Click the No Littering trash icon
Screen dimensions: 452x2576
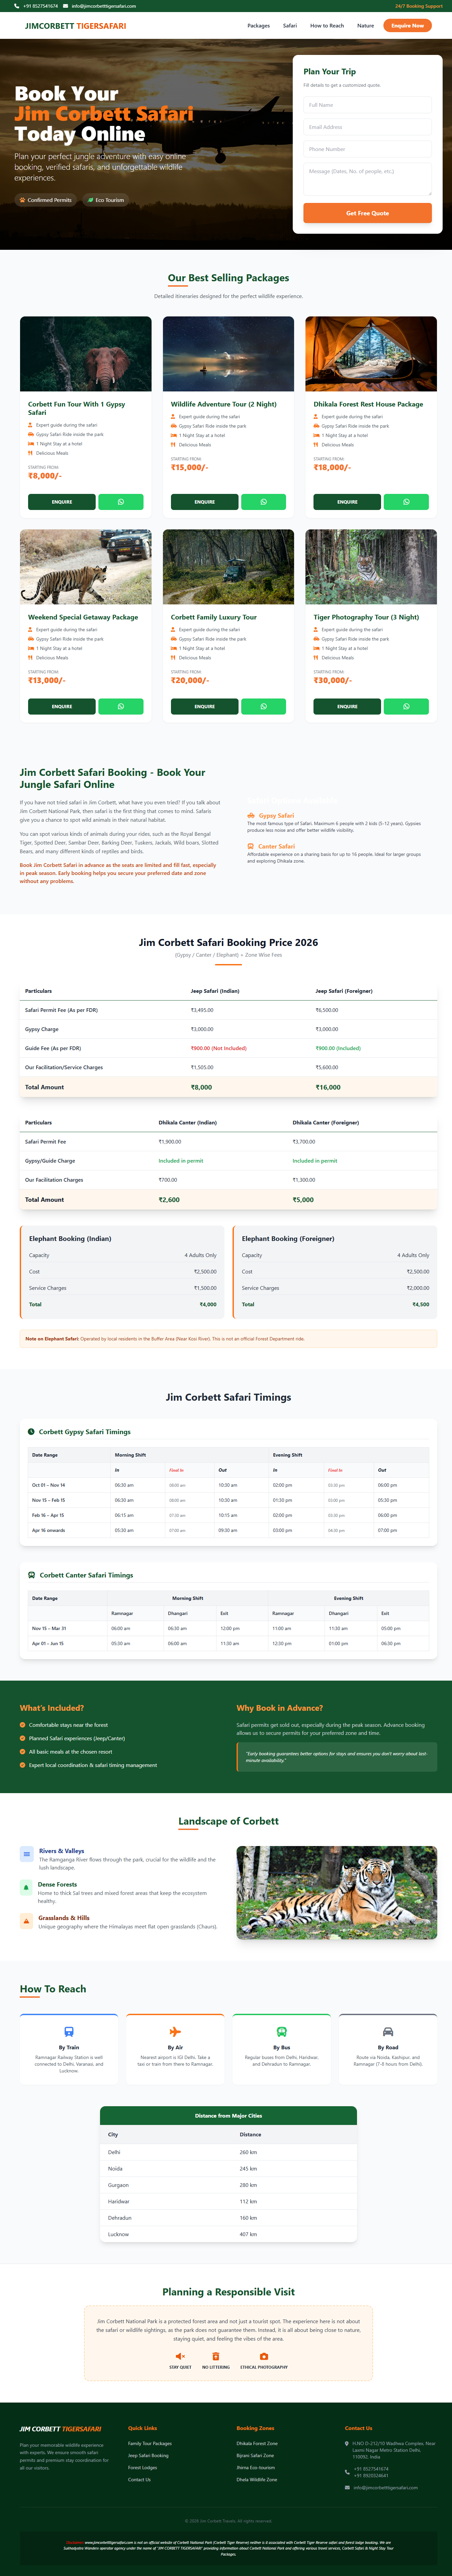point(216,2356)
